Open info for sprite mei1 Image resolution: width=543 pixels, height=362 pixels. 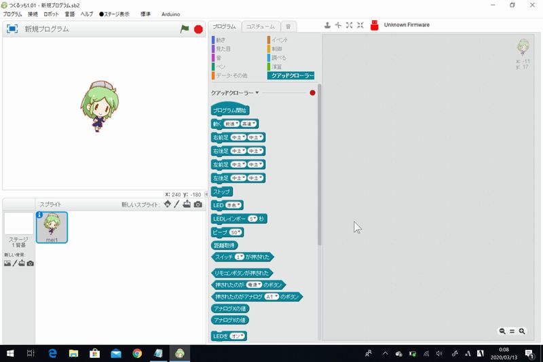39,215
